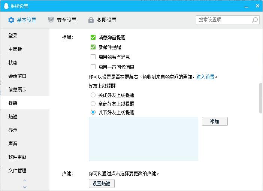Image resolution: width=263 pixels, height=191 pixels.
Task: Uncheck 消息弹窗提醒 checkbox
Action: coord(93,37)
